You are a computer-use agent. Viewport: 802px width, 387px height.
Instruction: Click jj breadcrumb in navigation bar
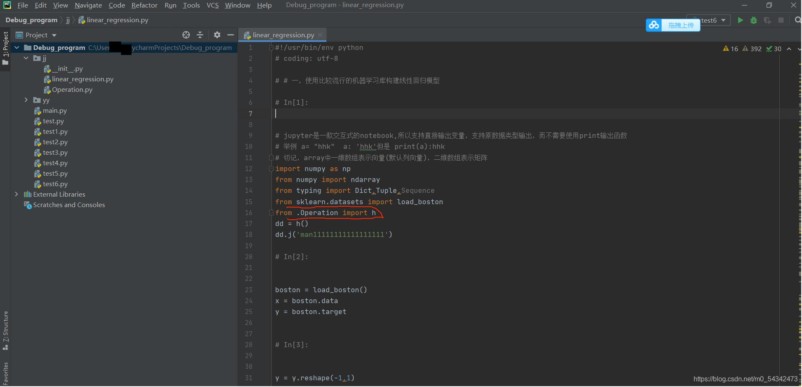tap(68, 20)
